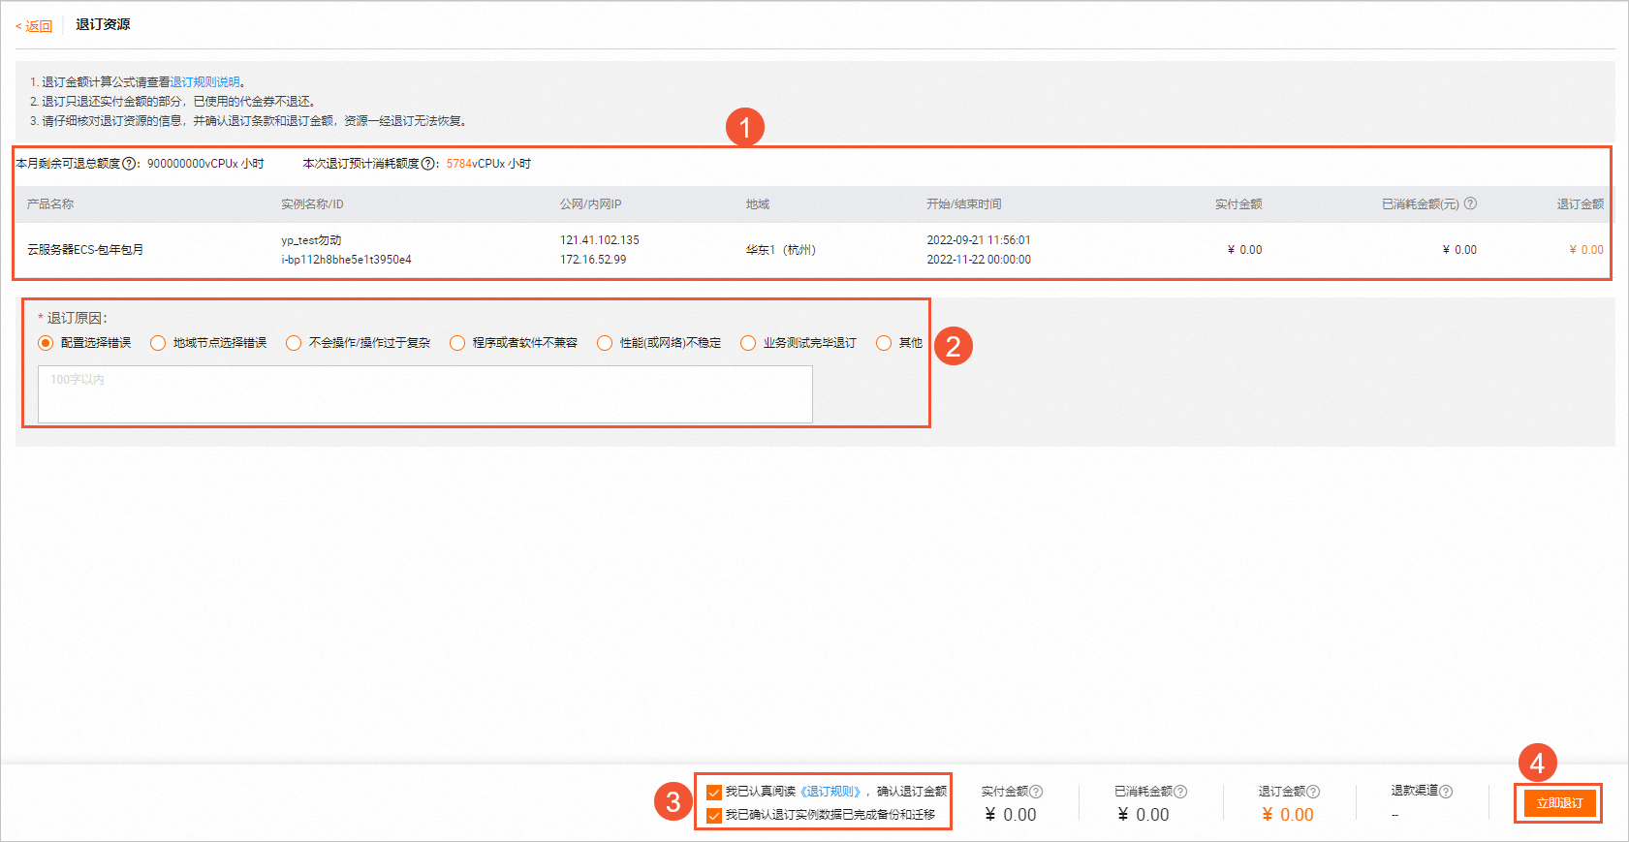
Task: Toggle 我已认真阅读《退订规则》 checkbox
Action: coord(714,793)
